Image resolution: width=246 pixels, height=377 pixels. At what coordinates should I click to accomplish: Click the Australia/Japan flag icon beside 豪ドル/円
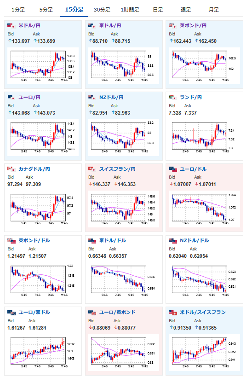tap(92, 25)
